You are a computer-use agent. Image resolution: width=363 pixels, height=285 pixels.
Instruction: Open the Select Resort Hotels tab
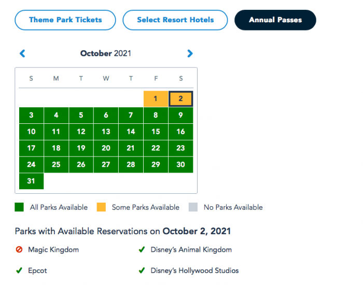175,20
